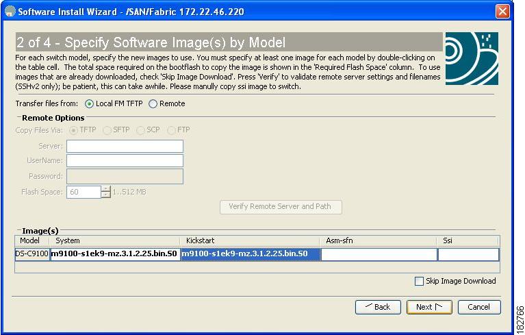Cancel the install wizard
This screenshot has height=335, width=525.
(x=479, y=307)
